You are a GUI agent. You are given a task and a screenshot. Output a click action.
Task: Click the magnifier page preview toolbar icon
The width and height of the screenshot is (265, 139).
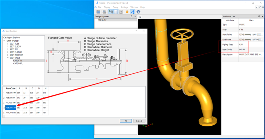[x=121, y=12]
